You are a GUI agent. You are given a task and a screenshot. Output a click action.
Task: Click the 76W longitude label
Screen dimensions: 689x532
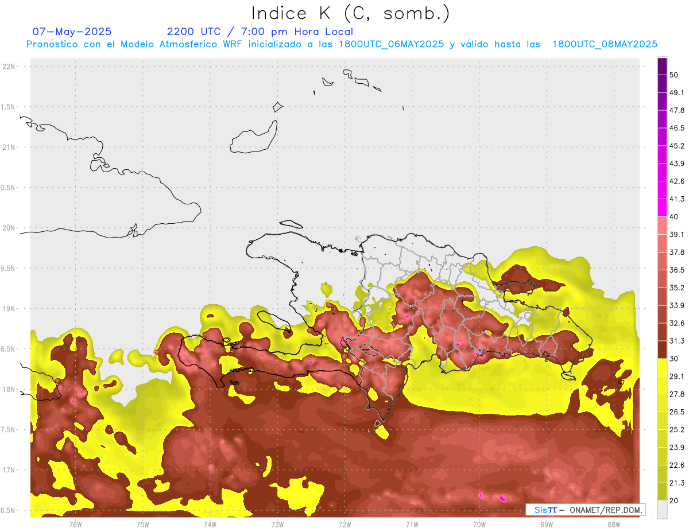75,524
